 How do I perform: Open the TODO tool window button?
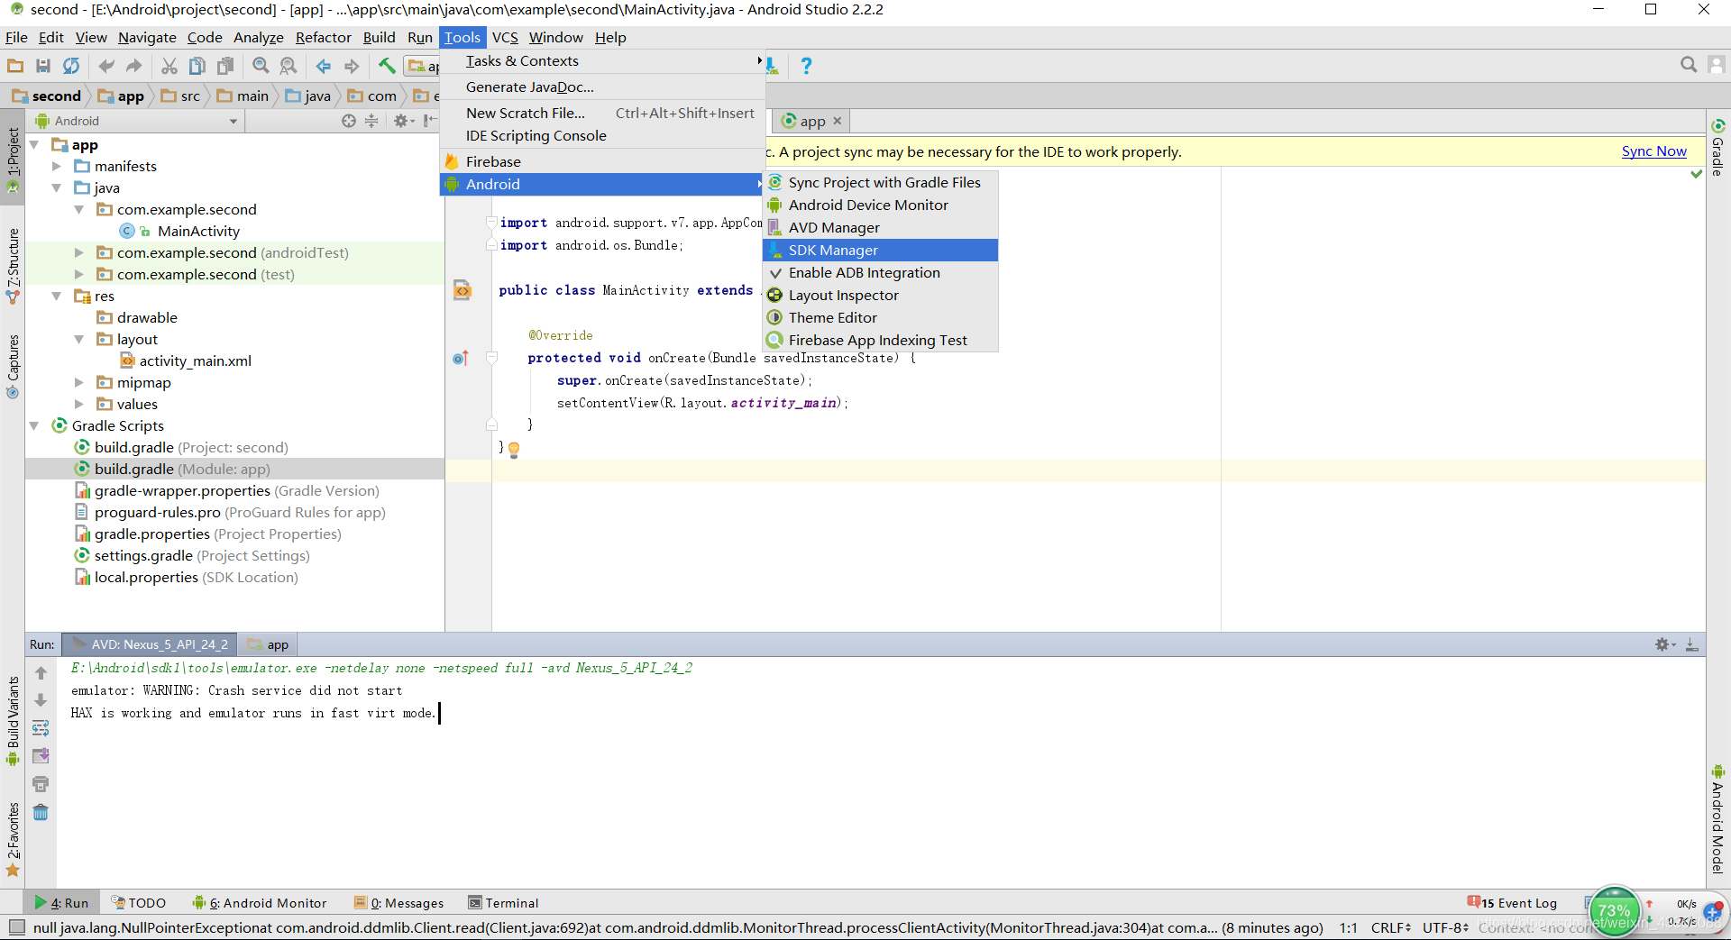point(139,903)
